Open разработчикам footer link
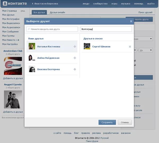Screen dimensions: 159x143 pyautogui.click(x=111, y=133)
